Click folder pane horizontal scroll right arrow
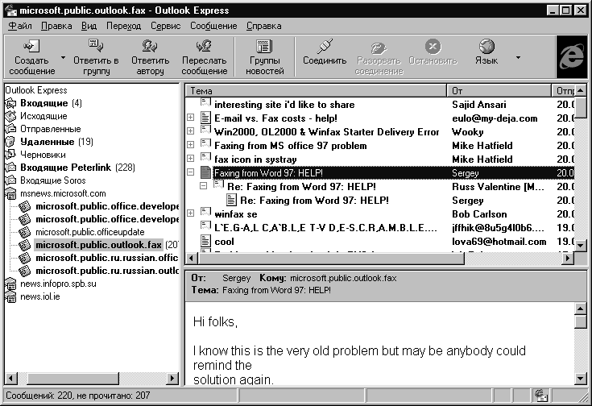Screen dimensions: 592x406 (x=172, y=378)
